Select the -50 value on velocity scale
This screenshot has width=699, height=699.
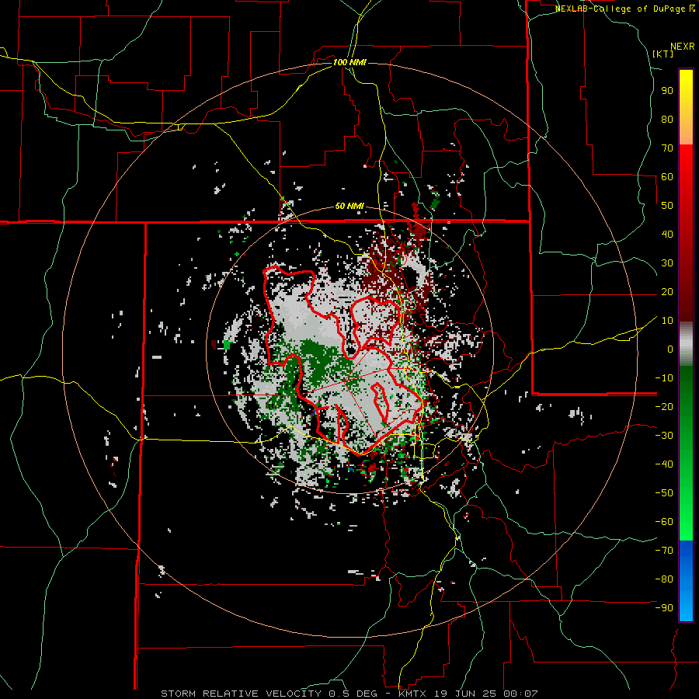(664, 493)
